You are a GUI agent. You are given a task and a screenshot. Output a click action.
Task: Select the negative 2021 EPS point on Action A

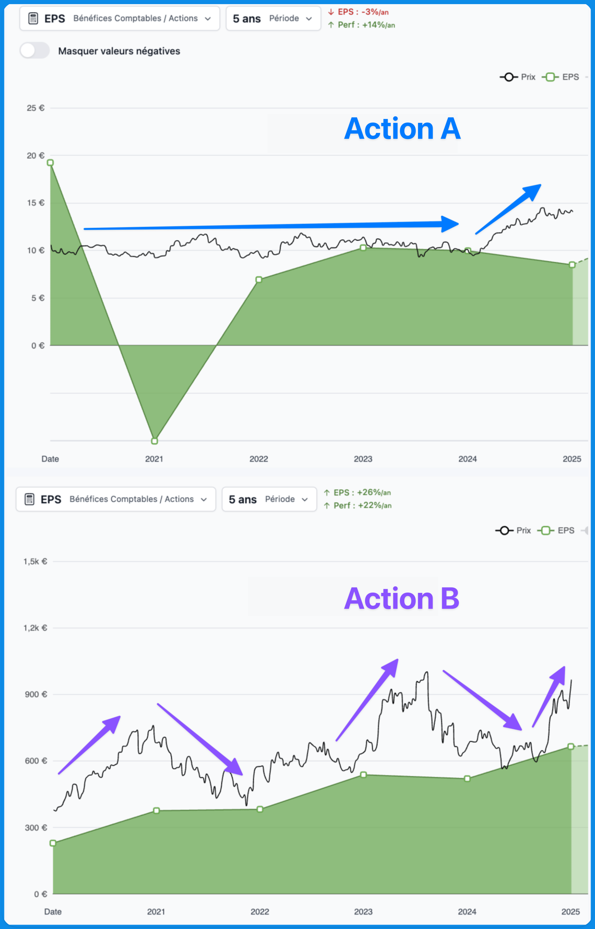154,441
